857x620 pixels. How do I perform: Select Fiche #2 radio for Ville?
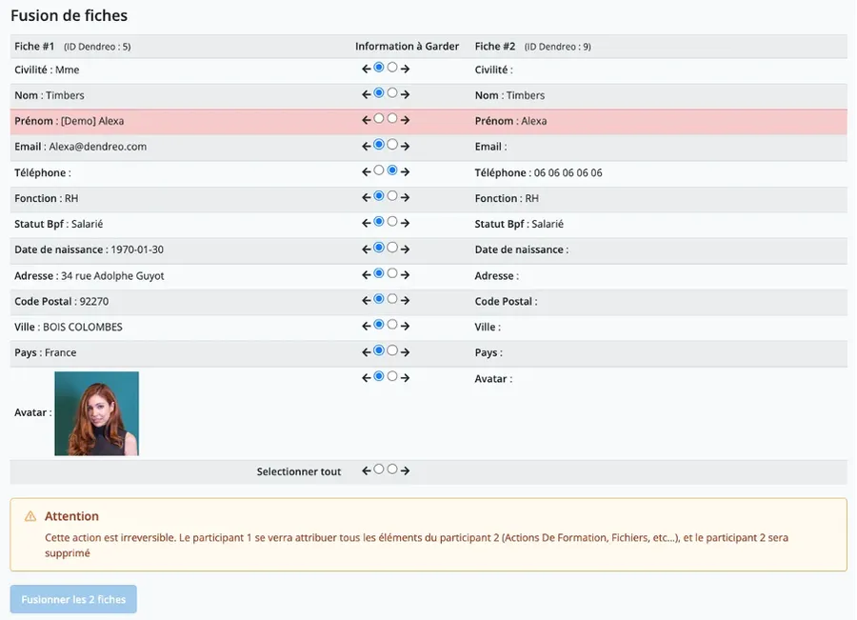[392, 325]
